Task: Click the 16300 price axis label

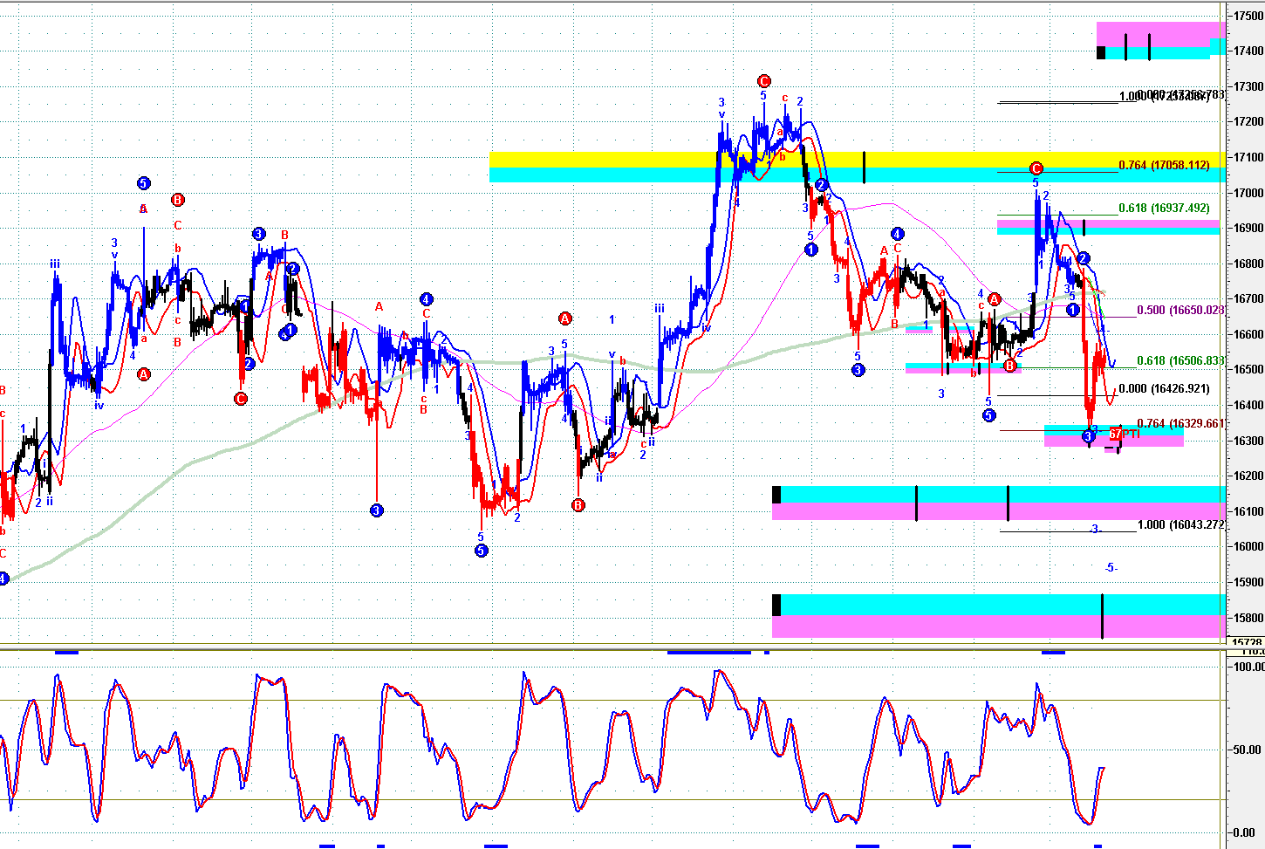Action: tap(1248, 441)
